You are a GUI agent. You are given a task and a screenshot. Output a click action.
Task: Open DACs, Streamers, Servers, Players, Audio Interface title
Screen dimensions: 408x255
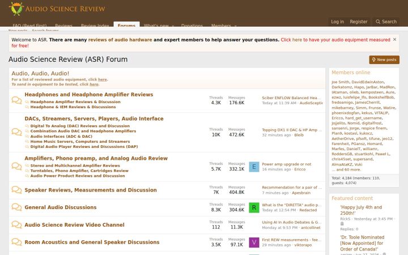94,118
